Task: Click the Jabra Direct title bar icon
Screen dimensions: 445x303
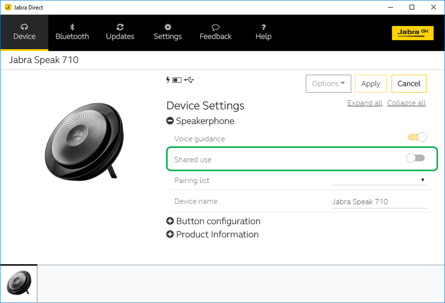Action: [8, 7]
